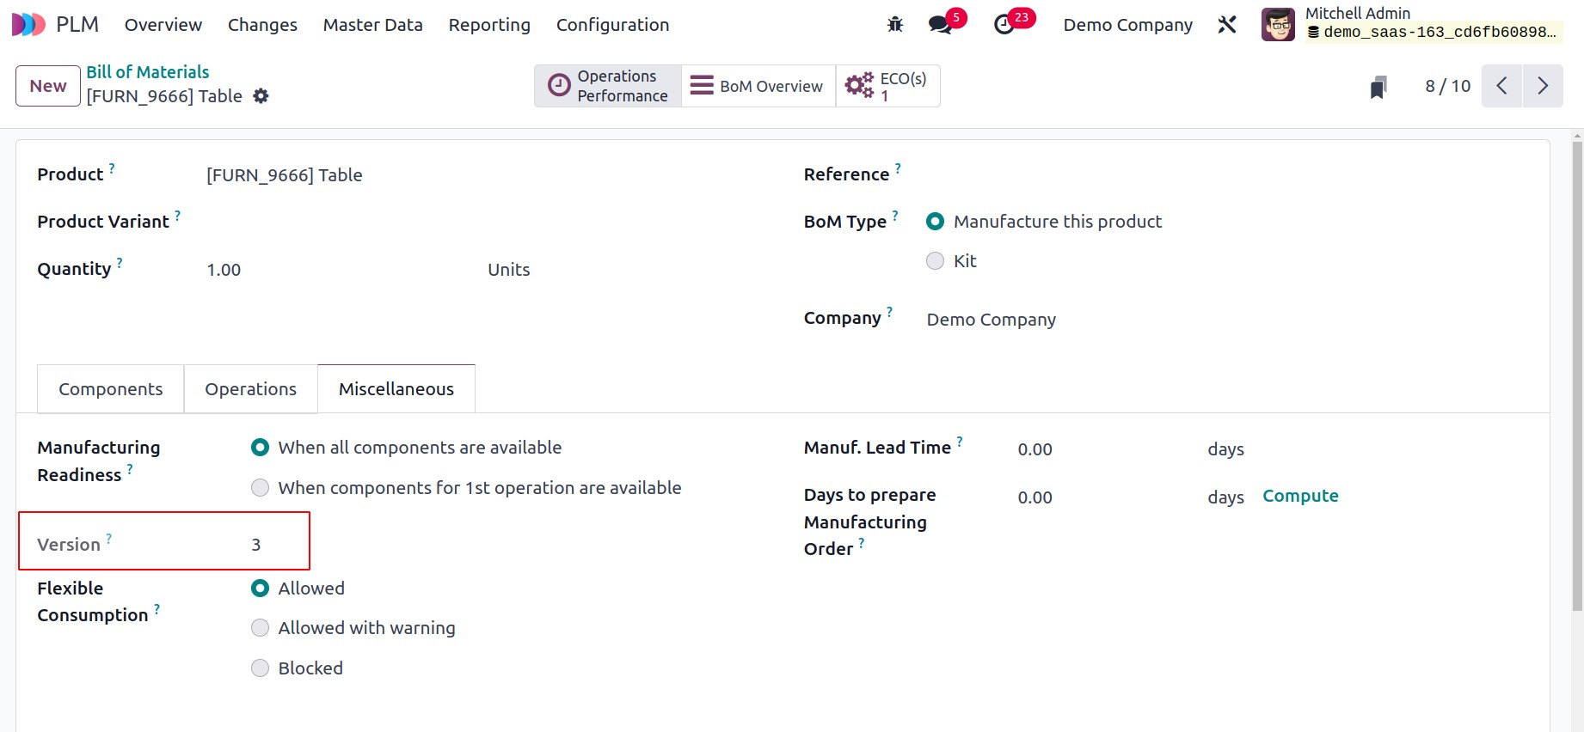This screenshot has height=732, width=1584.
Task: Open the Configuration menu
Action: [x=612, y=25]
